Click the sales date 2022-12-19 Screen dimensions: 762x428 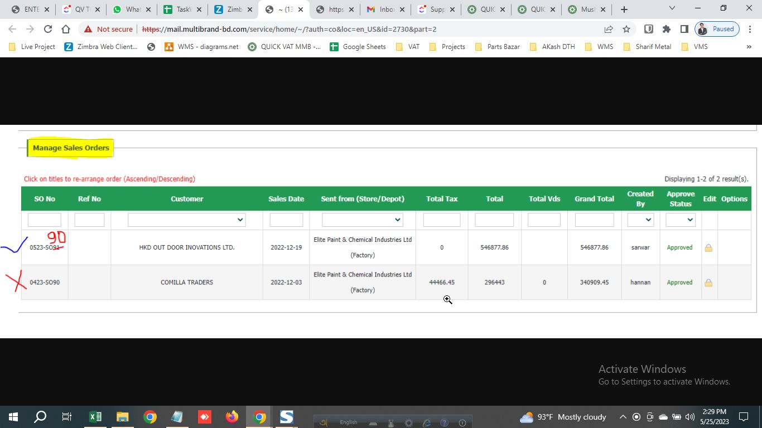[286, 247]
